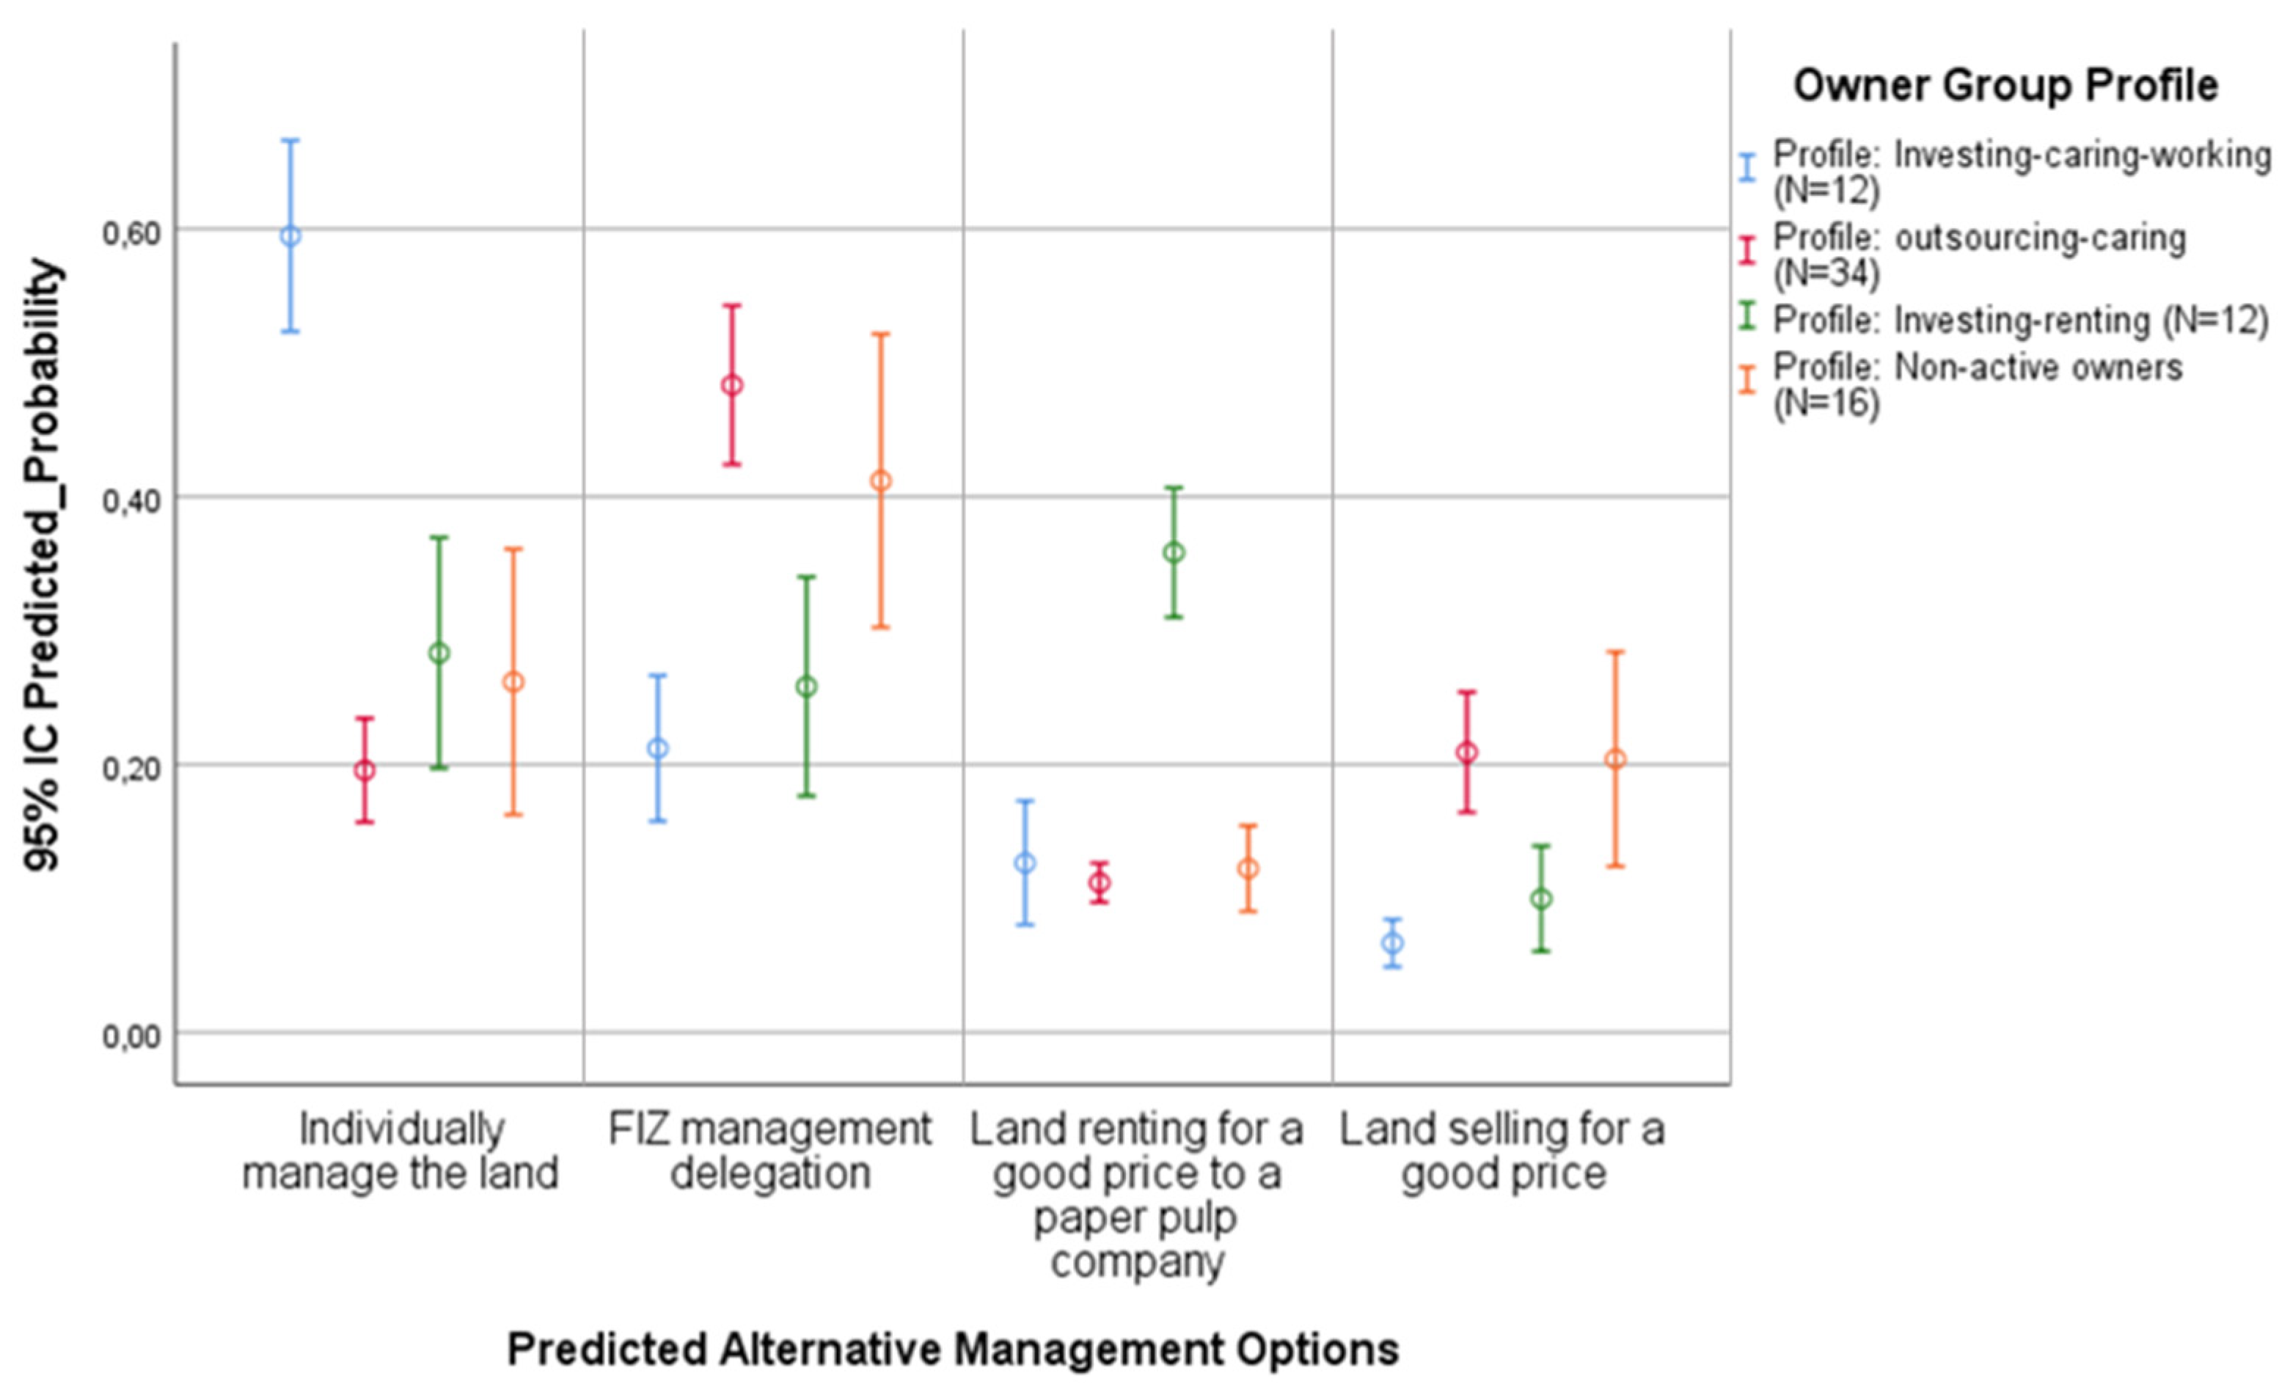Image resolution: width=2290 pixels, height=1395 pixels.
Task: Select the Profile: Investing-caring-working legend label
Action: tap(2022, 172)
